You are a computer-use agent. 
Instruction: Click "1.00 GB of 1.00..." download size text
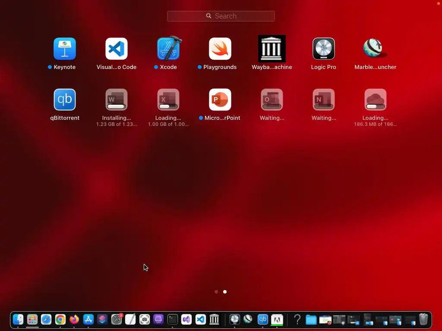(168, 124)
